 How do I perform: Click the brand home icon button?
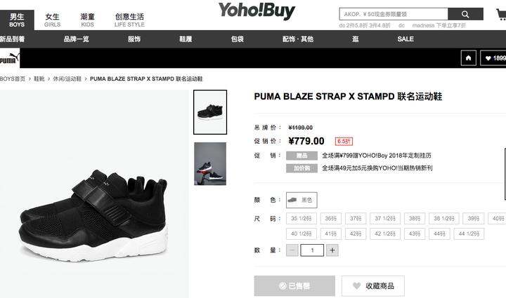pyautogui.click(x=468, y=58)
